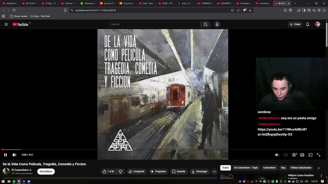Open Brave Rewards triangle icon
Image resolution: width=328 pixels, height=184 pixels.
[250, 10]
